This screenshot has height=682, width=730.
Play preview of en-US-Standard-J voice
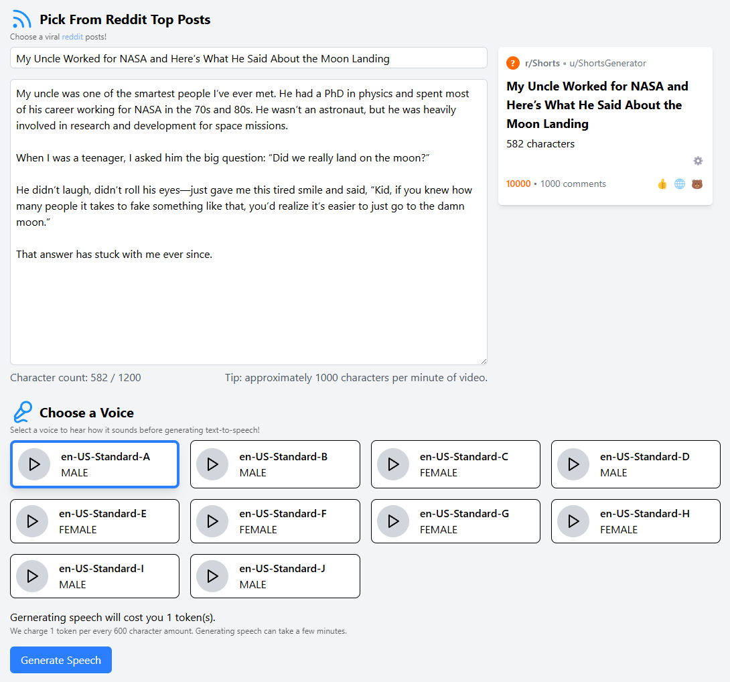coord(212,576)
